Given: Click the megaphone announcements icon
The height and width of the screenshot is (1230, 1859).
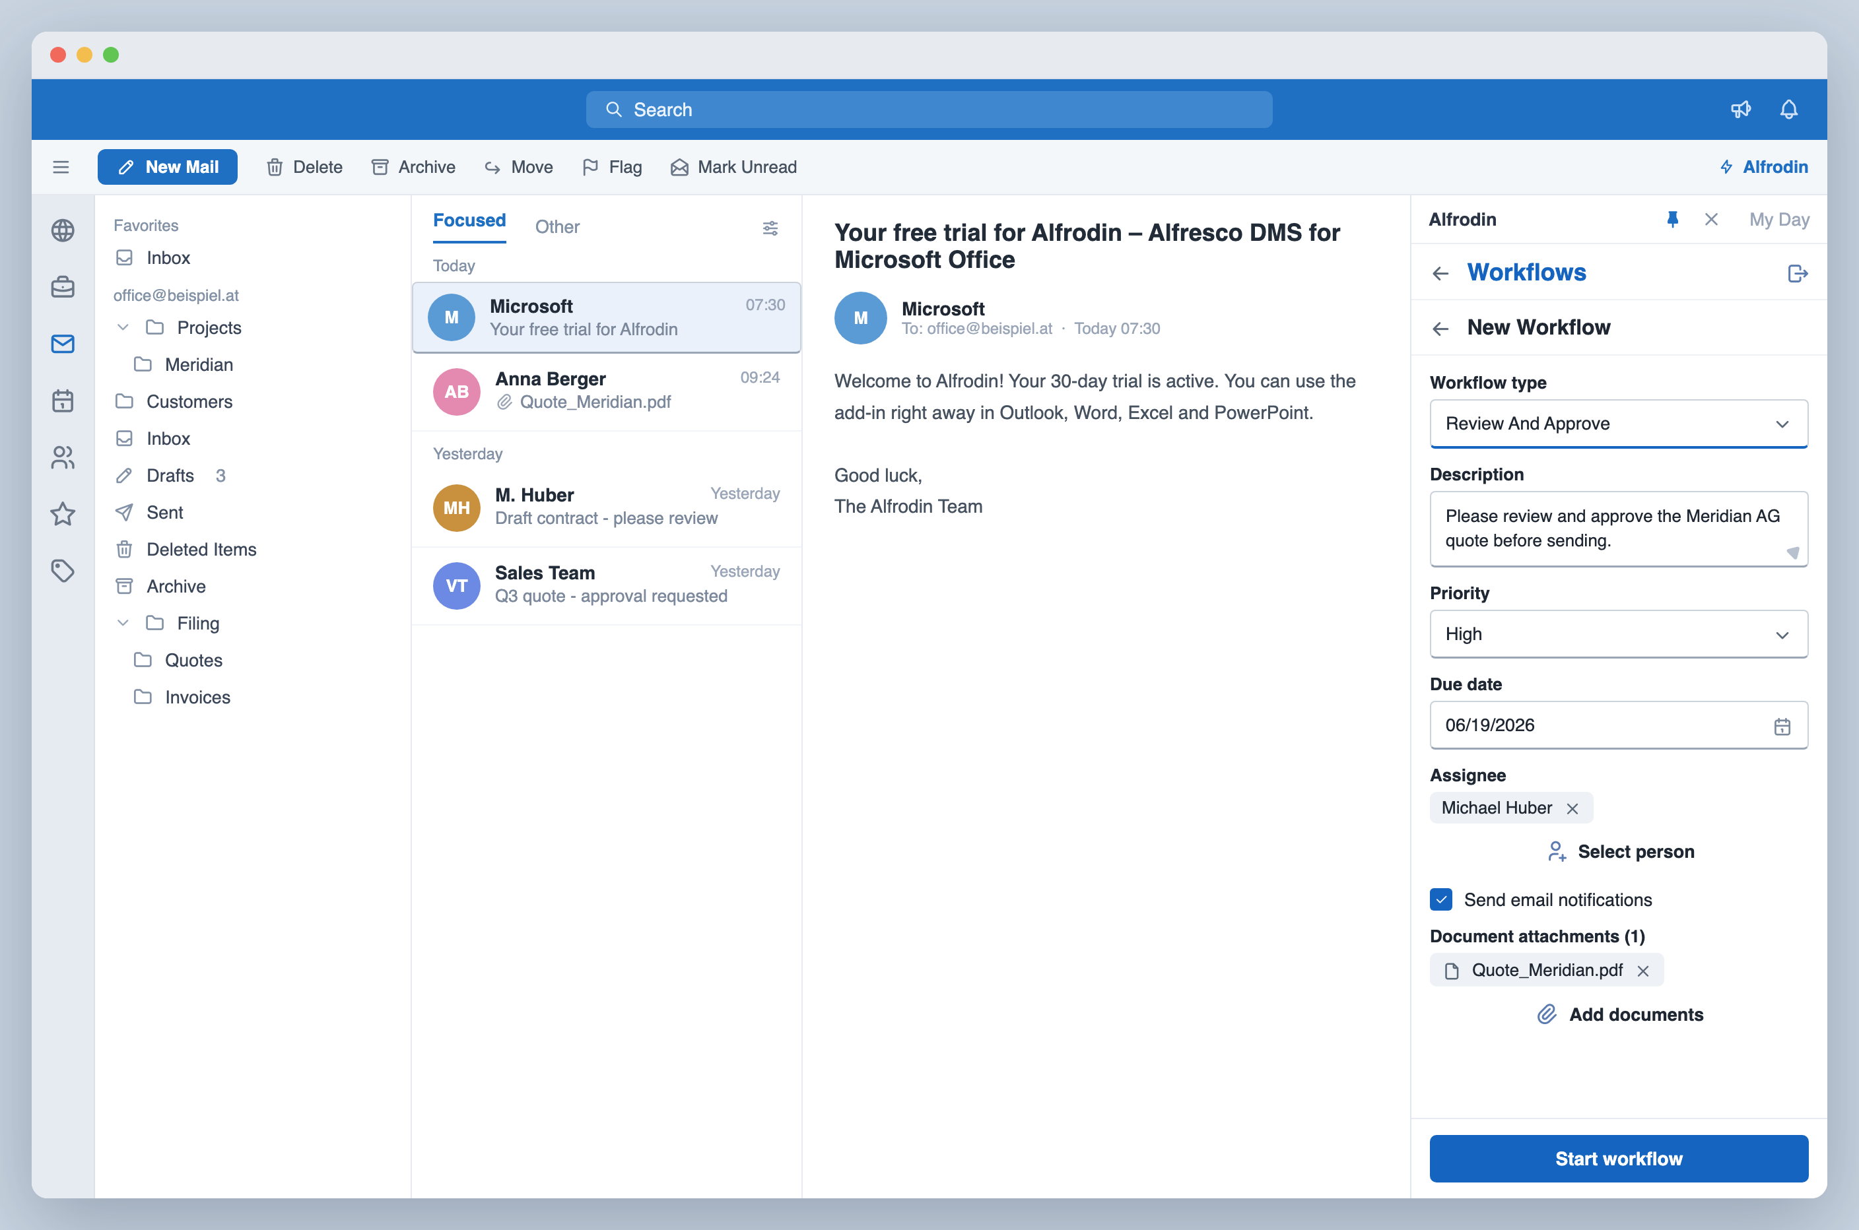Looking at the screenshot, I should (1741, 110).
